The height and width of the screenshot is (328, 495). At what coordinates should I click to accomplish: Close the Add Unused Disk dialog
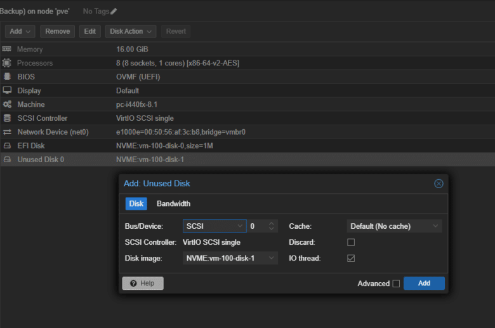coord(439,184)
